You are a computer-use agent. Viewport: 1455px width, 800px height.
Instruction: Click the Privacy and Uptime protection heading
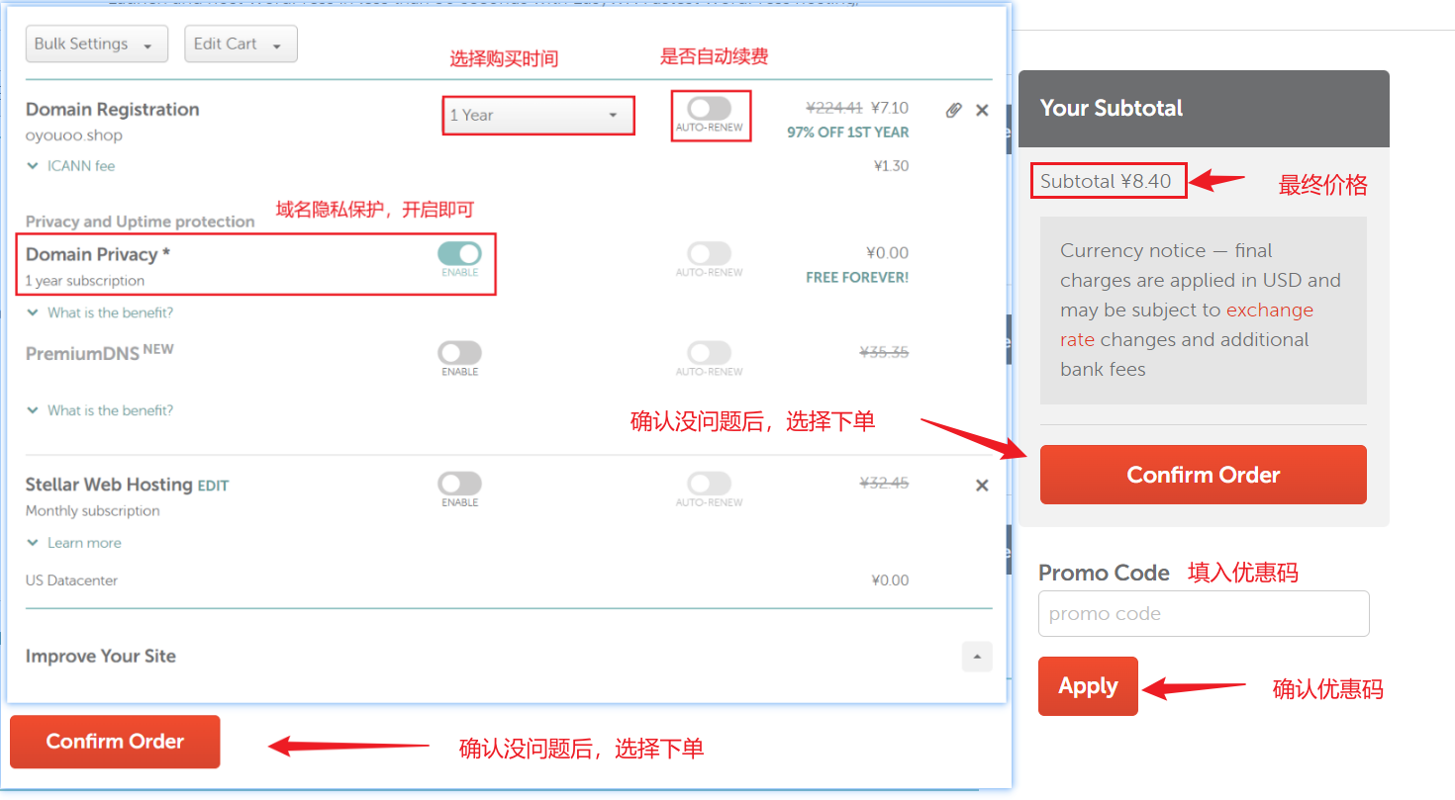(x=141, y=222)
